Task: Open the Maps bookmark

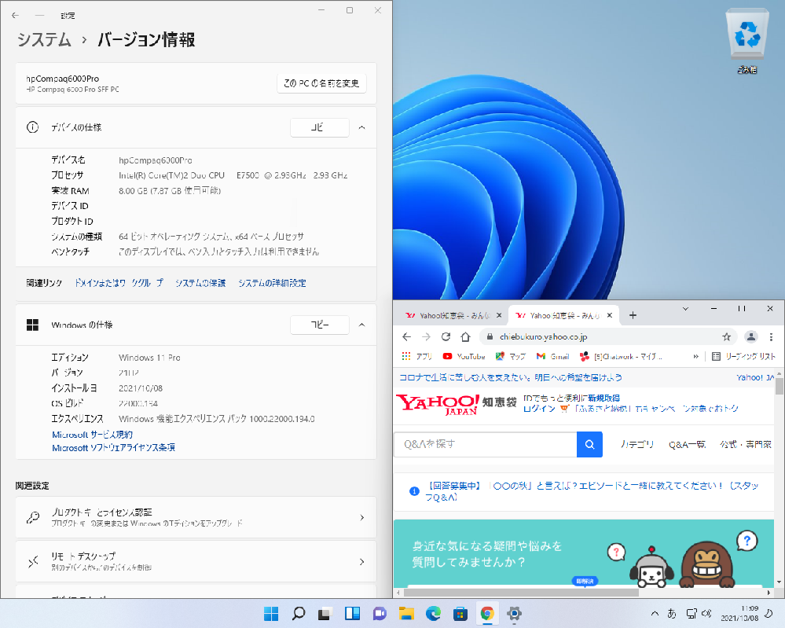Action: [x=511, y=356]
